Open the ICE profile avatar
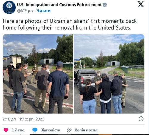Image resolution: width=149 pixels, height=135 pixels. [9, 7]
